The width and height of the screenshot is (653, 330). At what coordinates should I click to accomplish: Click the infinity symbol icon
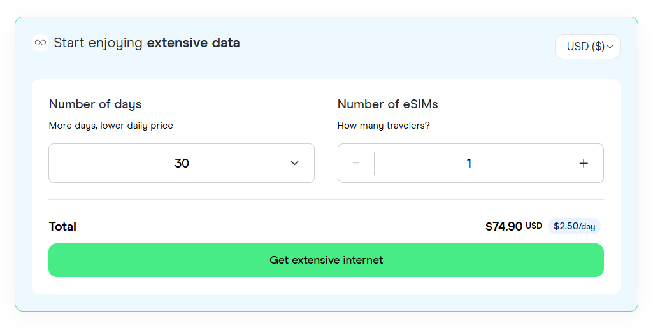[x=40, y=43]
